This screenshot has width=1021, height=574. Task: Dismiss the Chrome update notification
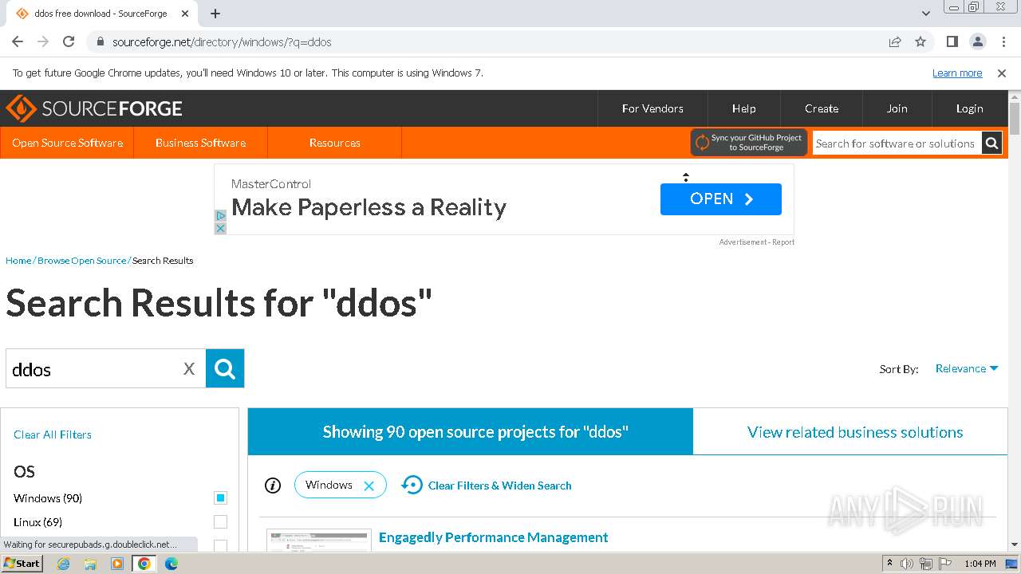click(x=1002, y=73)
